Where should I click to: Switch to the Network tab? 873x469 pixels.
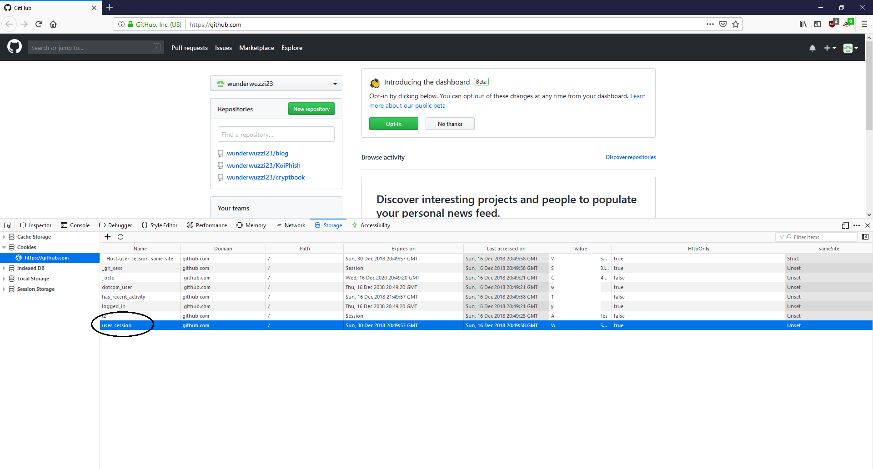pyautogui.click(x=290, y=225)
